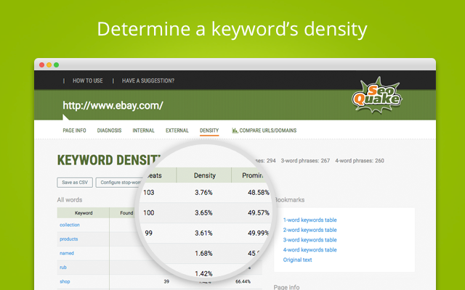Open the 4-word keywords table bookmark

[310, 249]
